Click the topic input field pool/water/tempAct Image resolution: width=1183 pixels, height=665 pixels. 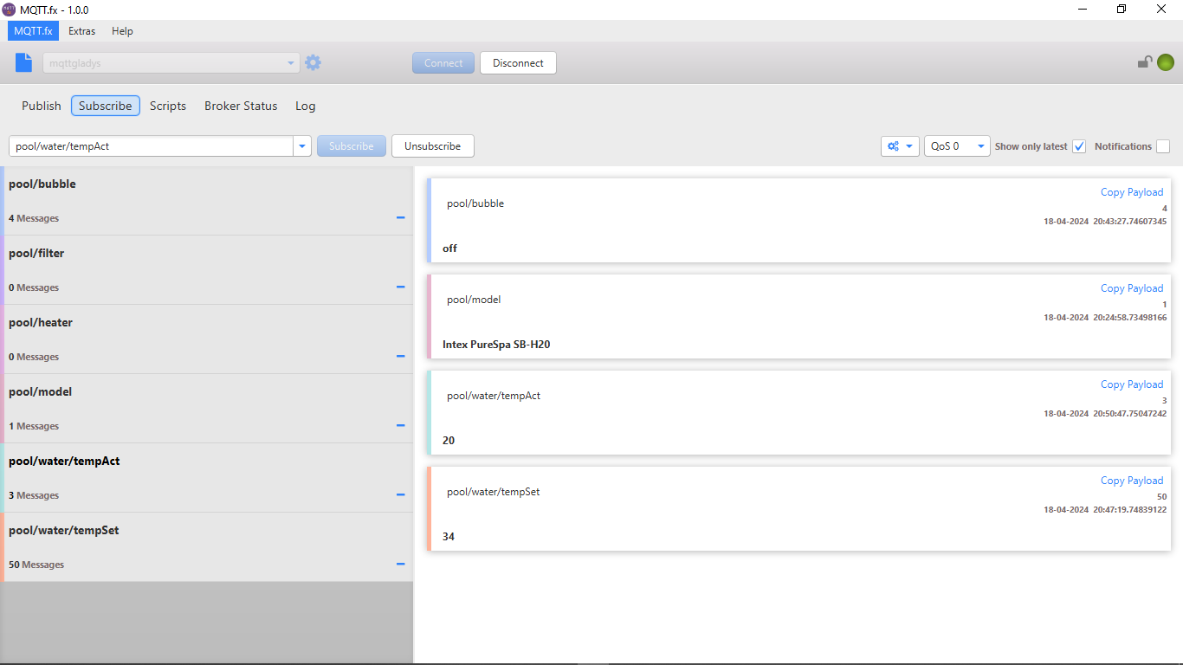(152, 146)
